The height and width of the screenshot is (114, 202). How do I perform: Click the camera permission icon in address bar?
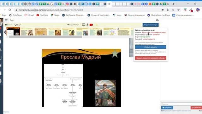coord(163,10)
